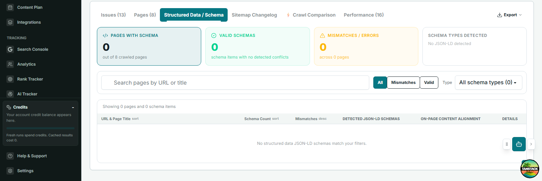Open the teal robot assistant button
Screen dimensions: 542x181
(519, 144)
